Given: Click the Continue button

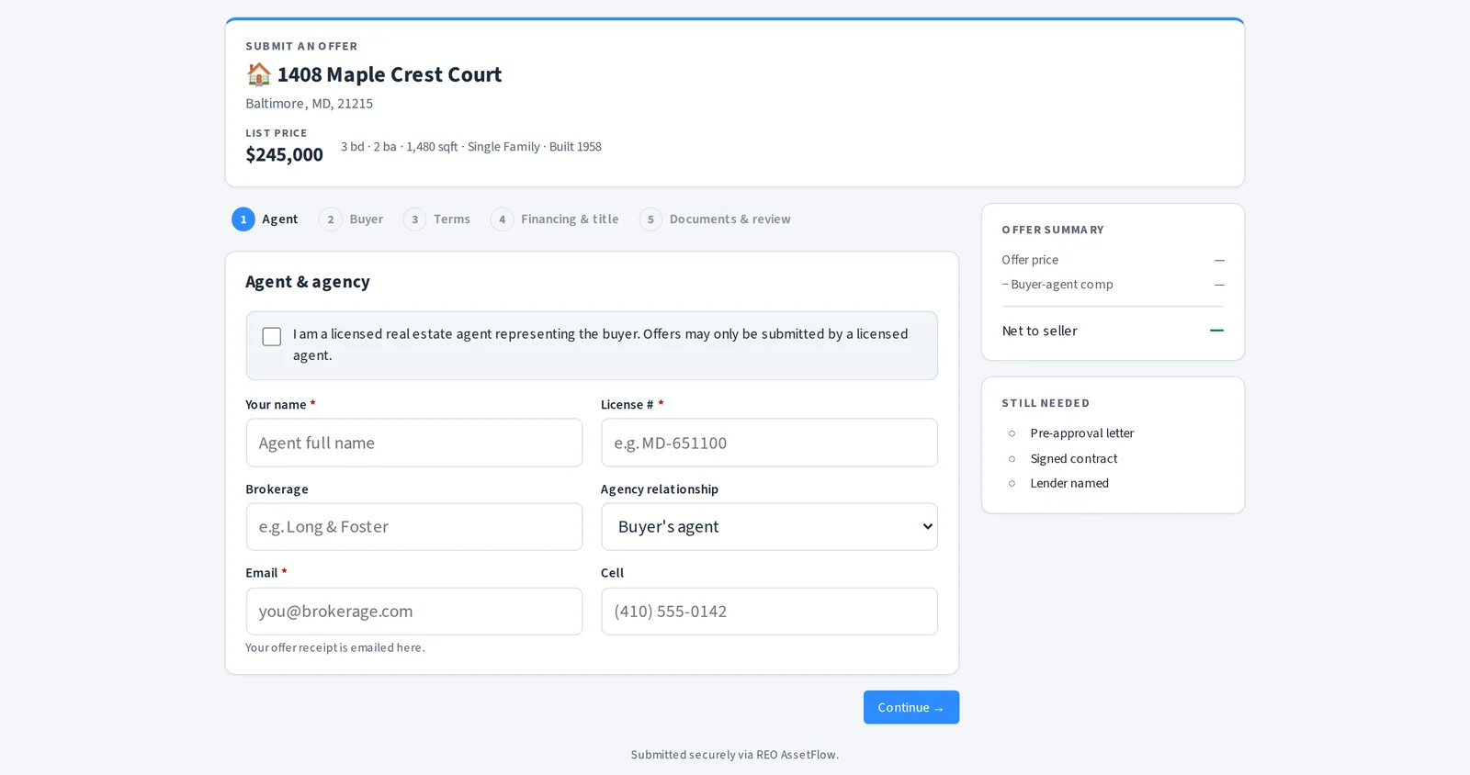Looking at the screenshot, I should pyautogui.click(x=911, y=707).
